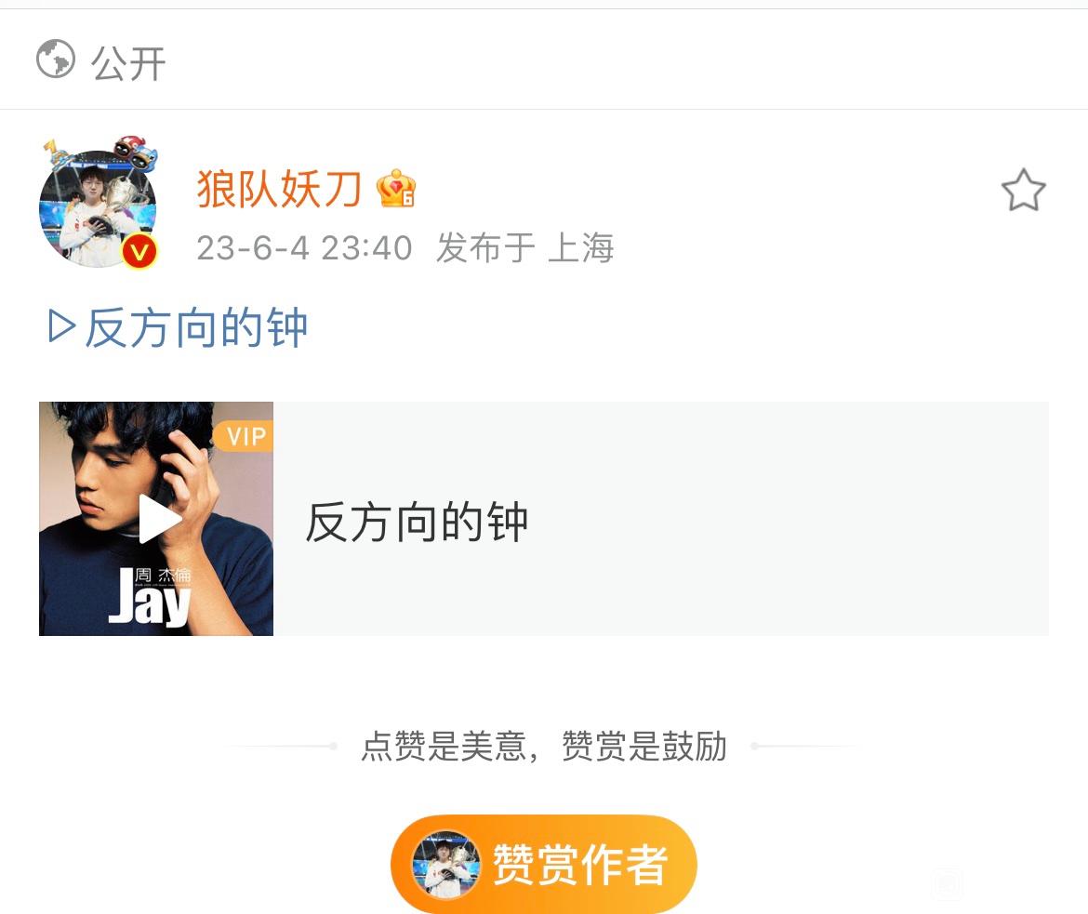The width and height of the screenshot is (1088, 914).
Task: Click the faint camera icon near bottom right
Action: click(x=948, y=883)
